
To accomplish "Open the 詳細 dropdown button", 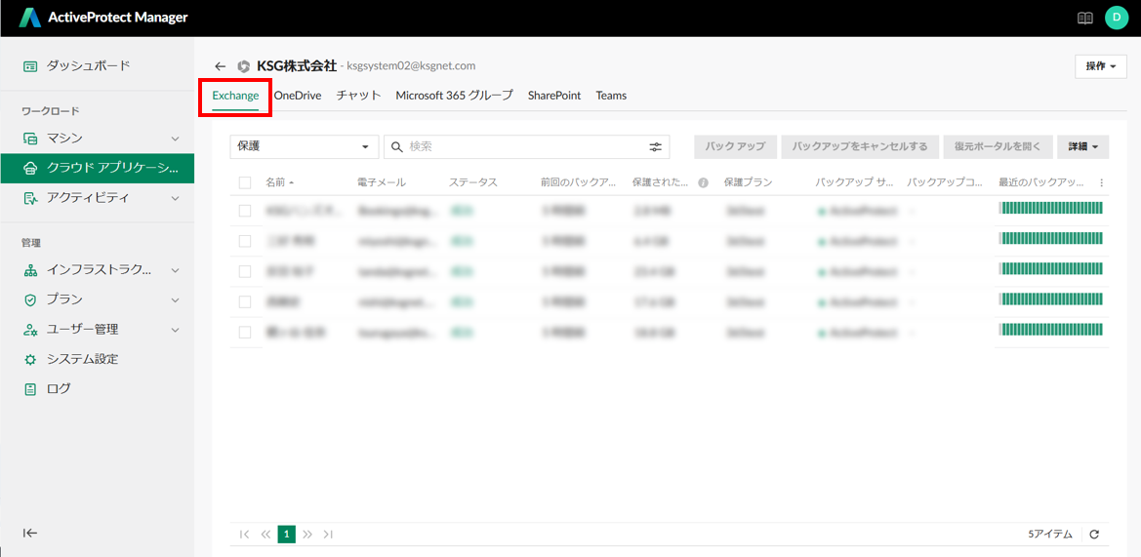I will tap(1082, 147).
